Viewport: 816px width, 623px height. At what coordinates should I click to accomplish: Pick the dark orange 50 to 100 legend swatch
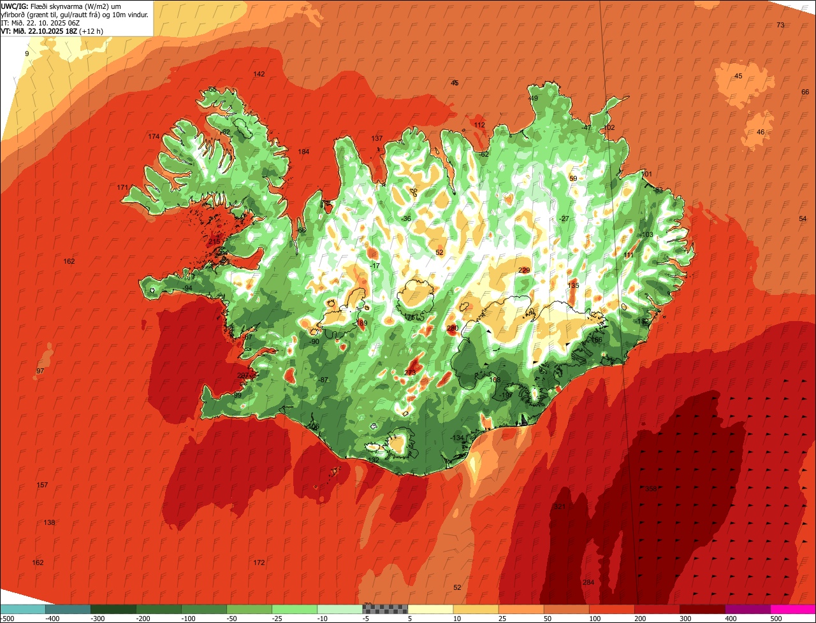[x=566, y=609]
